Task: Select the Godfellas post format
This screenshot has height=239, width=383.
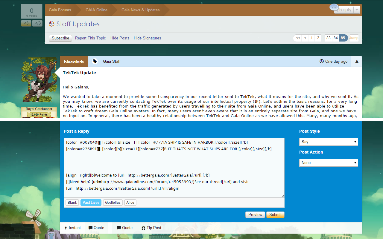Action: coord(113,203)
